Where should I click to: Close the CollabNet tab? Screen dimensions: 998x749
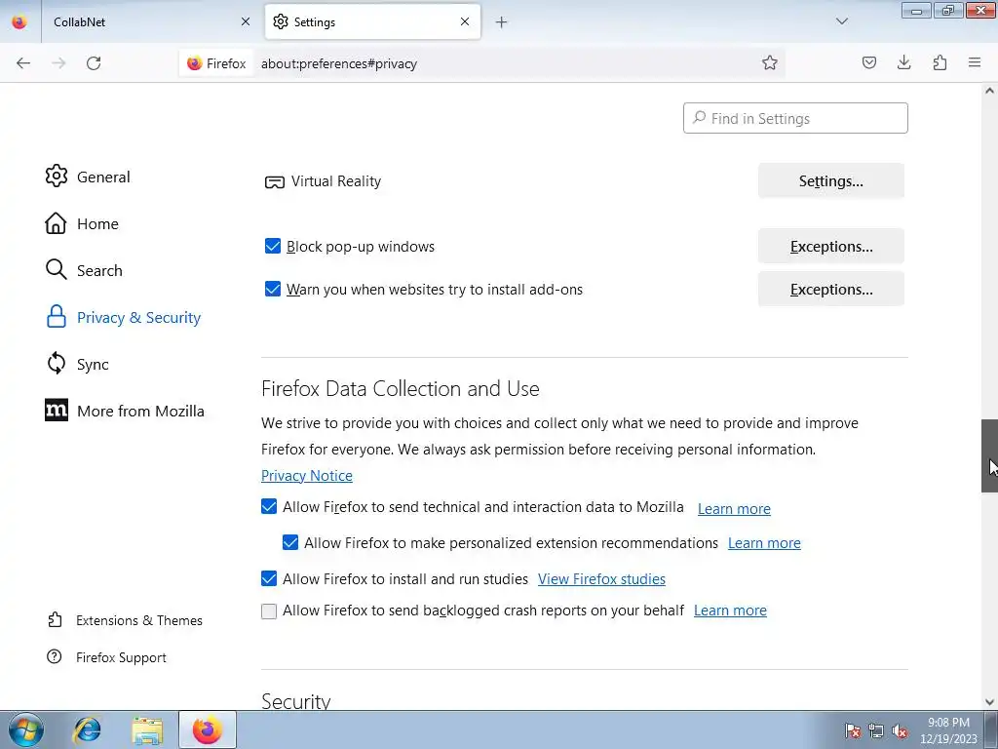[x=246, y=21]
